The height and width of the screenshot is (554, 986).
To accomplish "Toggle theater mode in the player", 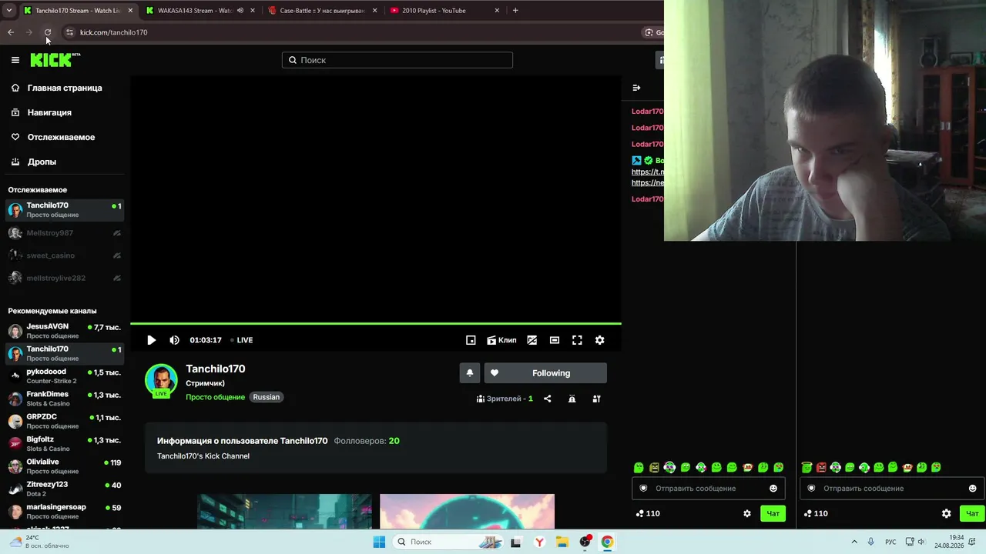I will (554, 340).
